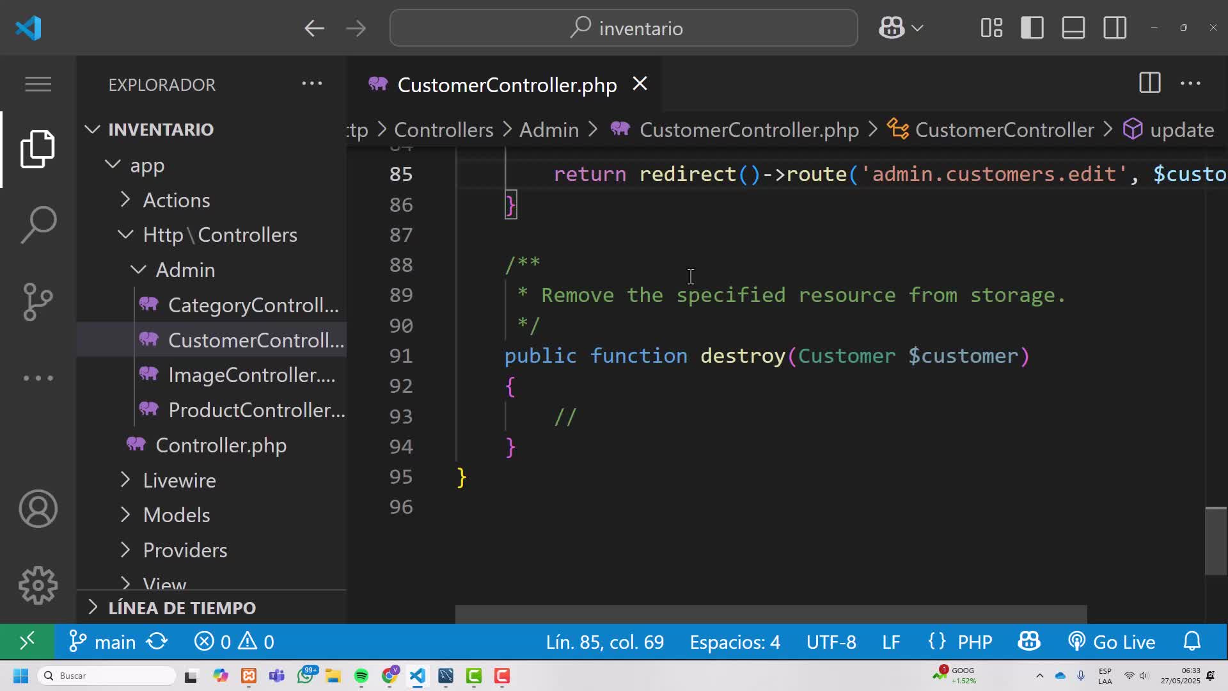This screenshot has height=691, width=1228.
Task: Click the inventario command center search box
Action: 624,28
